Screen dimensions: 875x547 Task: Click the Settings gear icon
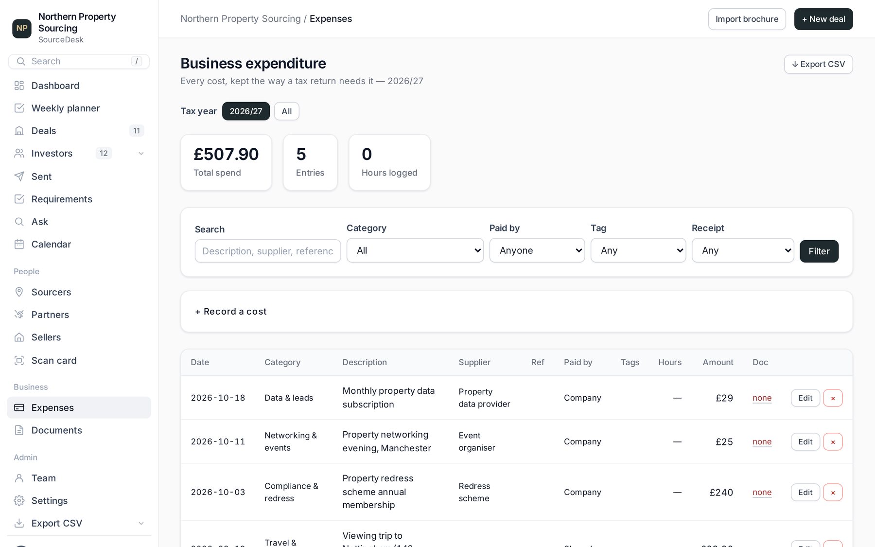pos(19,500)
